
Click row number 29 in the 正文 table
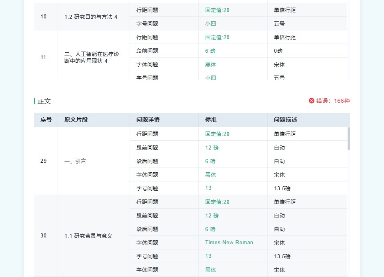click(x=44, y=161)
